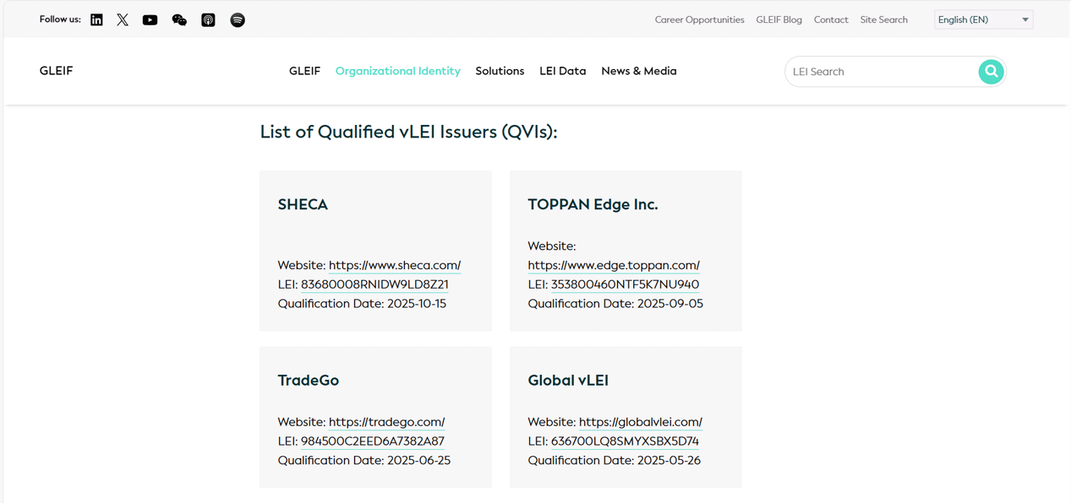
Task: Open the Solutions navigation menu
Action: 500,72
